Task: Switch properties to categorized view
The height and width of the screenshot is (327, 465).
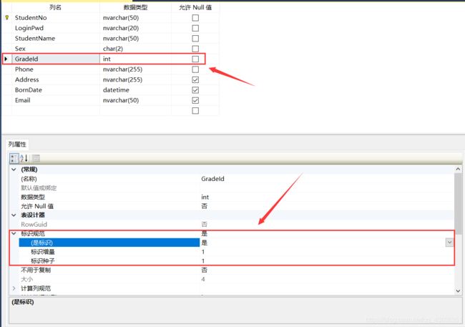Action: tap(14, 158)
